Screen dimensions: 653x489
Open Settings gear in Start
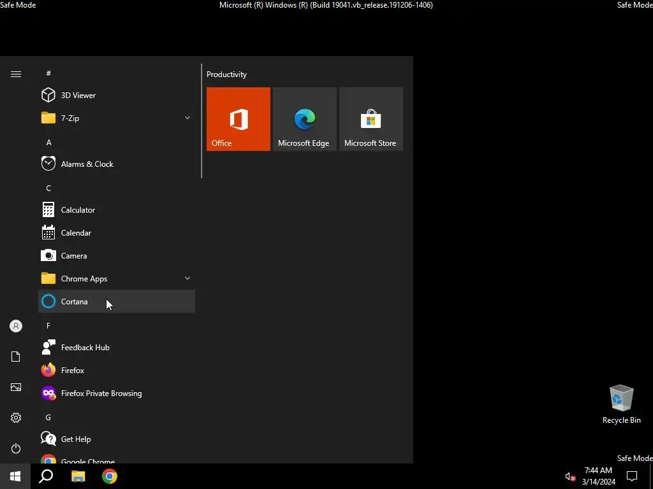coord(16,418)
